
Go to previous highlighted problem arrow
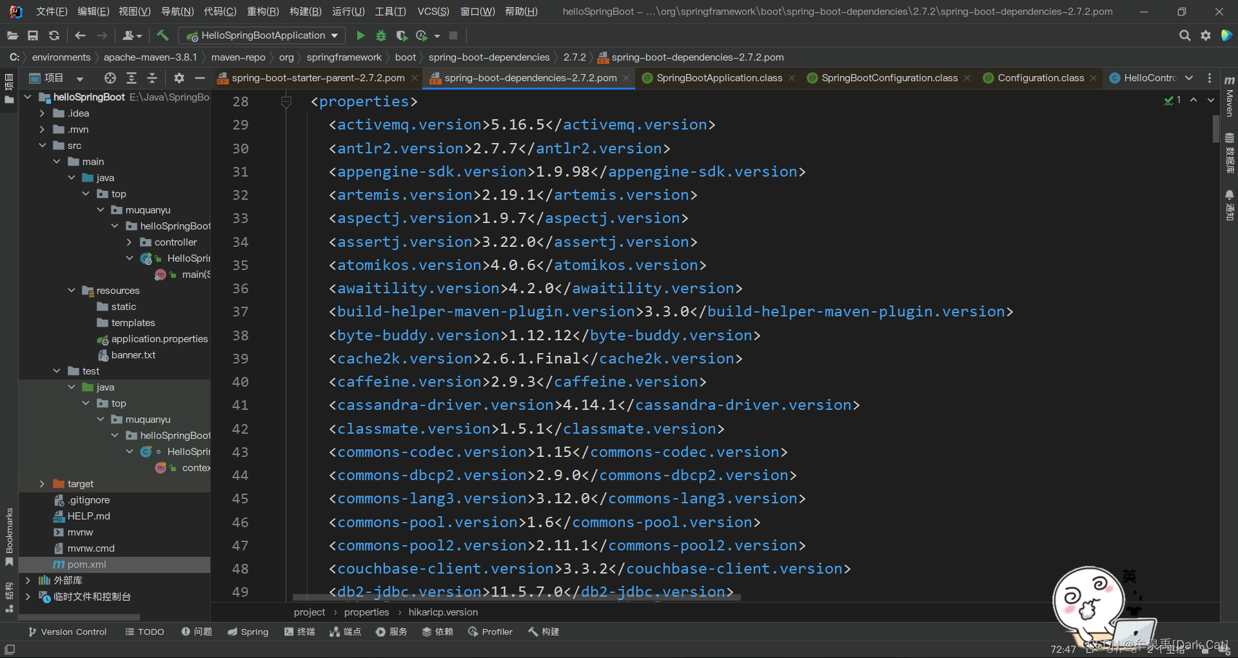click(x=1194, y=100)
